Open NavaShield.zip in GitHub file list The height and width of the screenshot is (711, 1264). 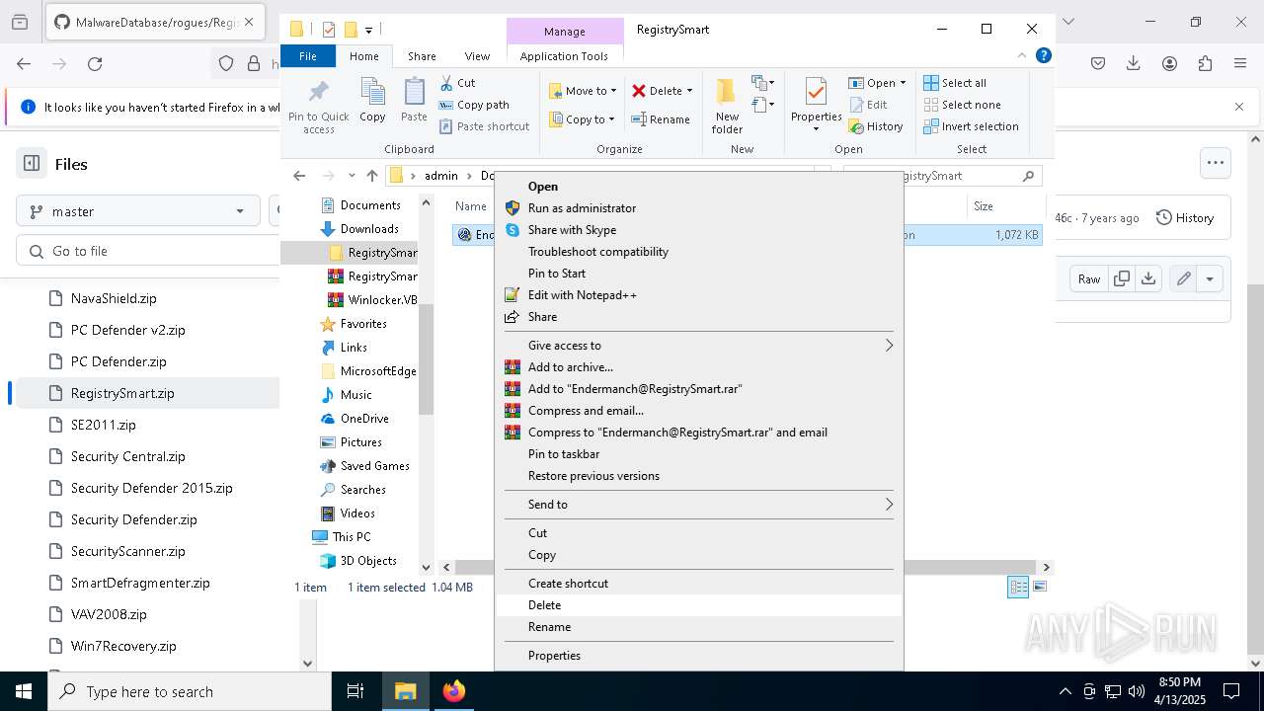[x=114, y=298]
